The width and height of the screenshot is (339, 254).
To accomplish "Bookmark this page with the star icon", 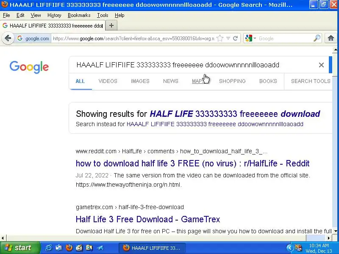I will pyautogui.click(x=220, y=39).
